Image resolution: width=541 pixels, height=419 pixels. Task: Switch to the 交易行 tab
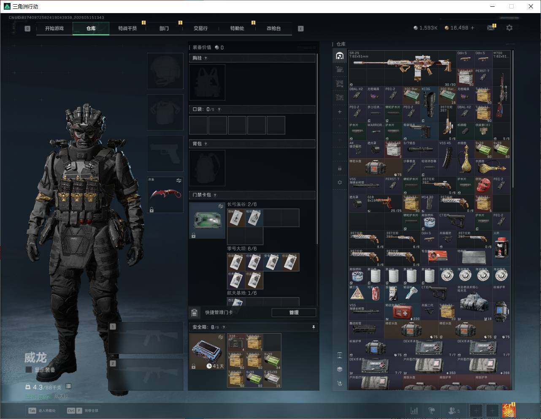(x=200, y=28)
